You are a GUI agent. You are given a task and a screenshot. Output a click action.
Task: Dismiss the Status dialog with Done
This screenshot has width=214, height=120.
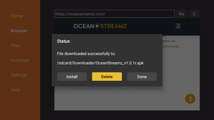(x=142, y=76)
